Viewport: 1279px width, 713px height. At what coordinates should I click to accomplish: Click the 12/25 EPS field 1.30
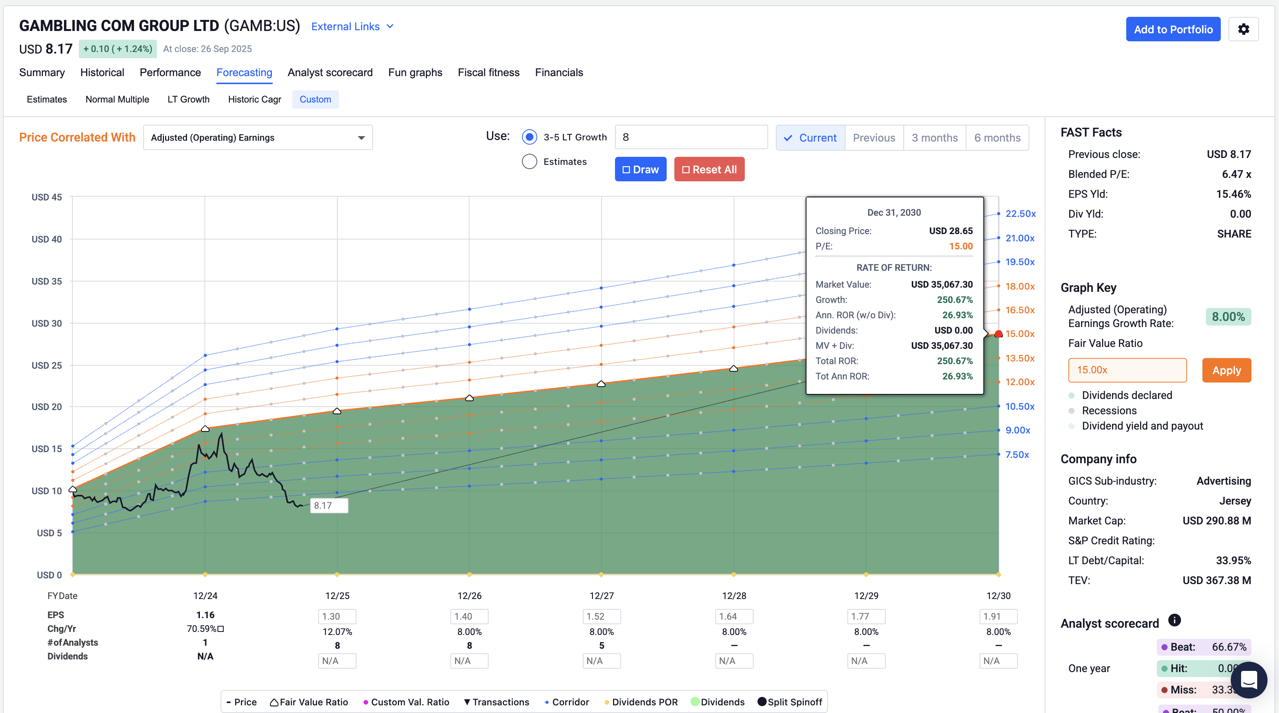click(x=337, y=616)
